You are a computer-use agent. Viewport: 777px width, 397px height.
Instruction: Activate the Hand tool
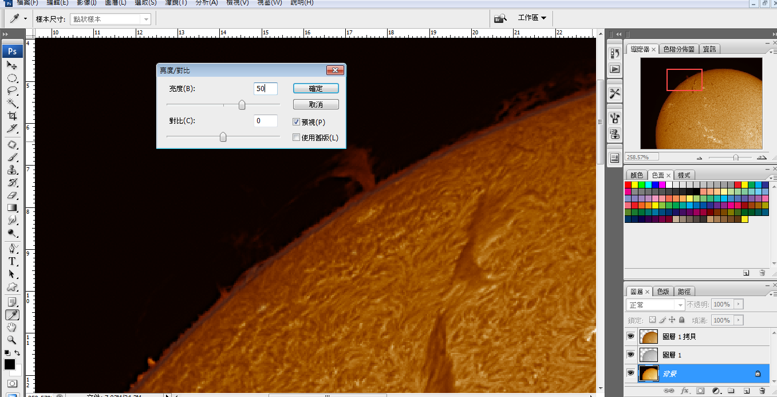pos(11,328)
